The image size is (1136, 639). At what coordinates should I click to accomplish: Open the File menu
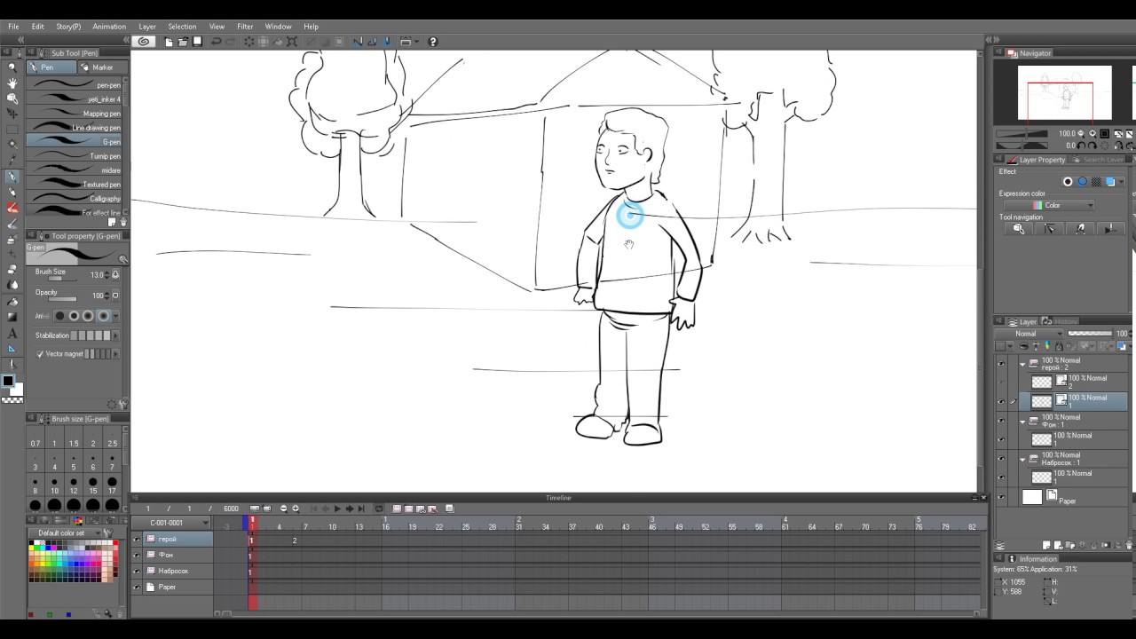point(13,27)
